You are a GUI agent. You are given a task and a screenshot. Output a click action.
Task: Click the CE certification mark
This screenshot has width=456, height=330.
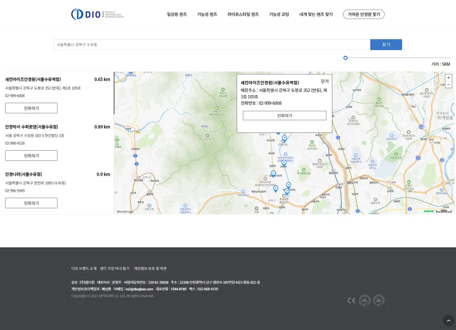(351, 300)
